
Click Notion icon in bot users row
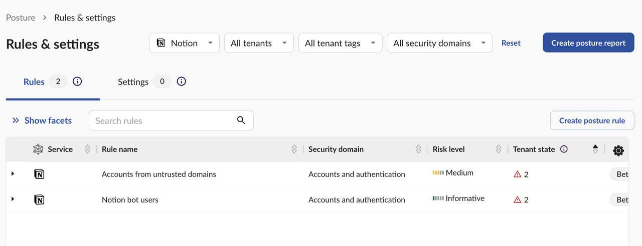coord(39,199)
